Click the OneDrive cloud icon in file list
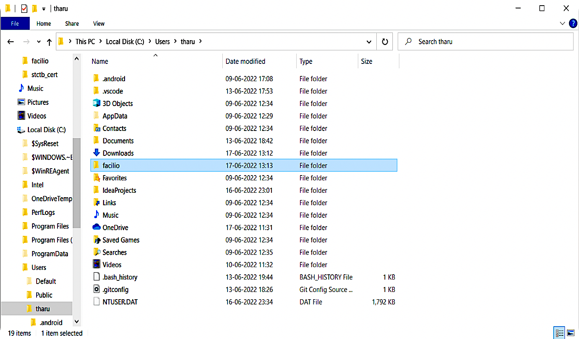Screen dimensions: 579x339 point(96,227)
